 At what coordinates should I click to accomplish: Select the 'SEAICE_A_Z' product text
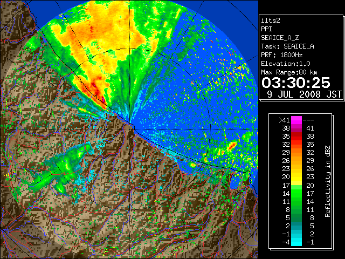tap(280, 38)
